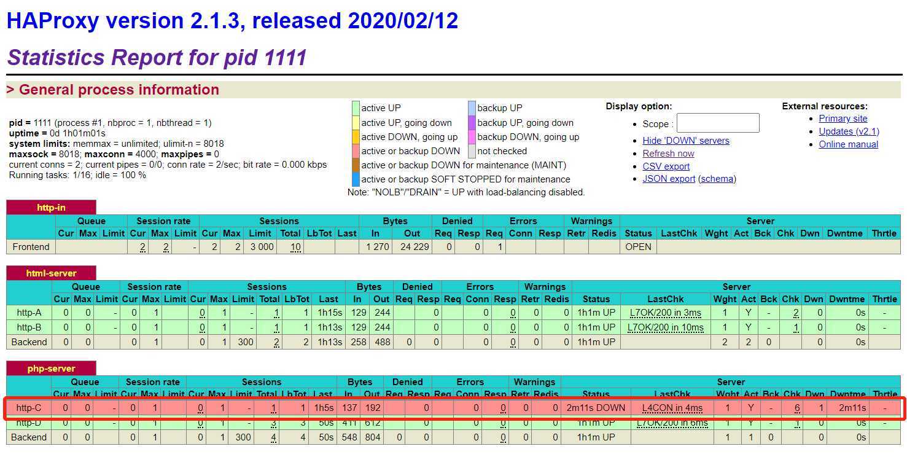Click the uptime 0d 1h01m01s line
Image resolution: width=907 pixels, height=465 pixels.
57,133
